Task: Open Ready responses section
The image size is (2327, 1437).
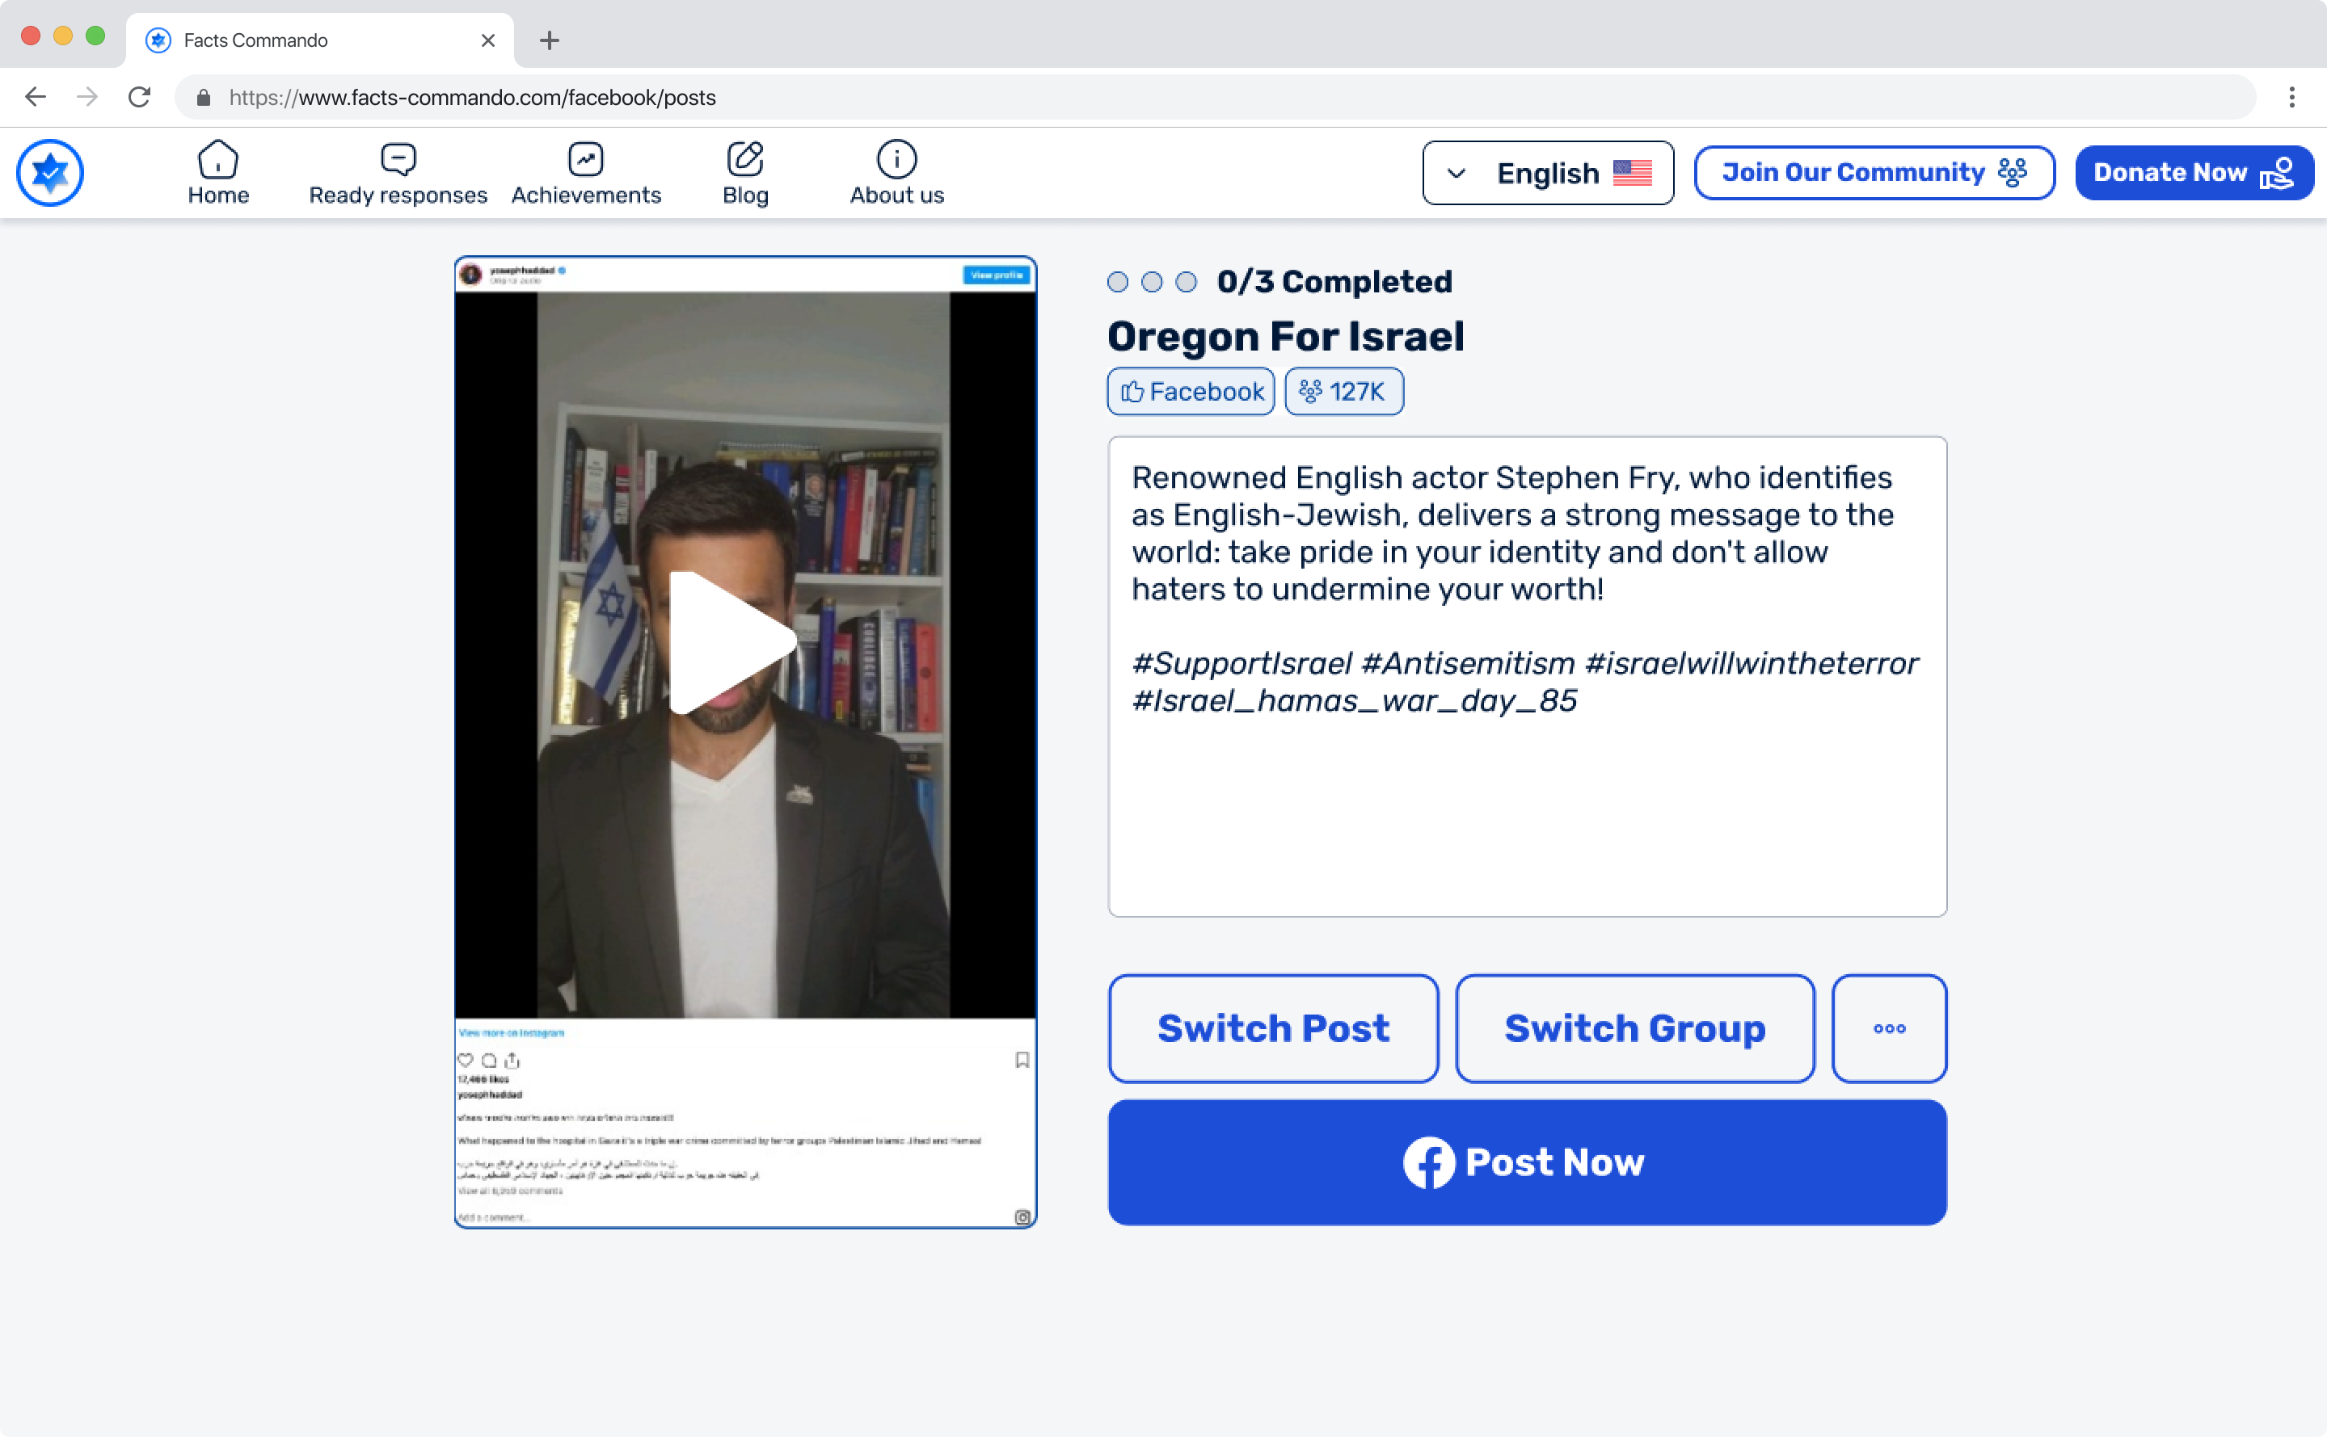Action: point(398,173)
